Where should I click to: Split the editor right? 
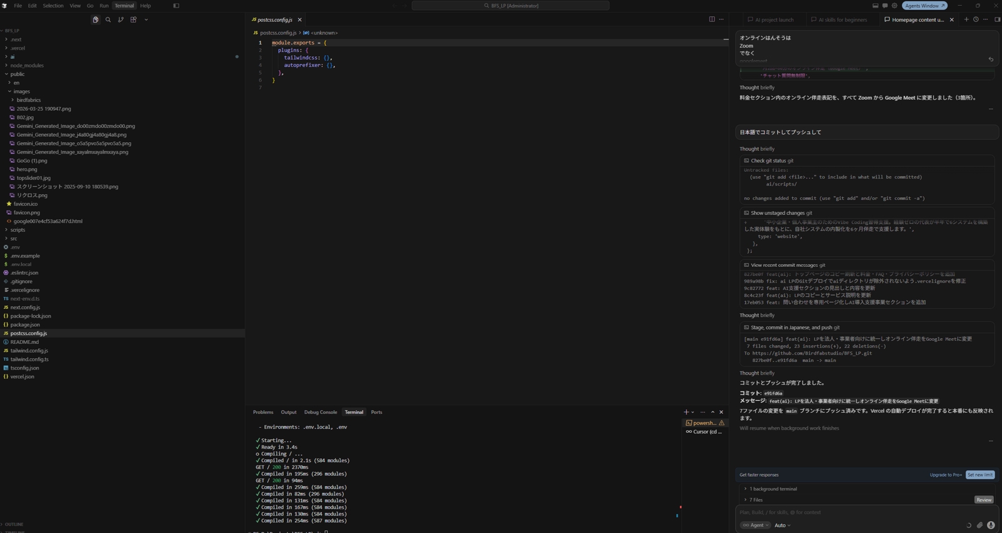712,19
